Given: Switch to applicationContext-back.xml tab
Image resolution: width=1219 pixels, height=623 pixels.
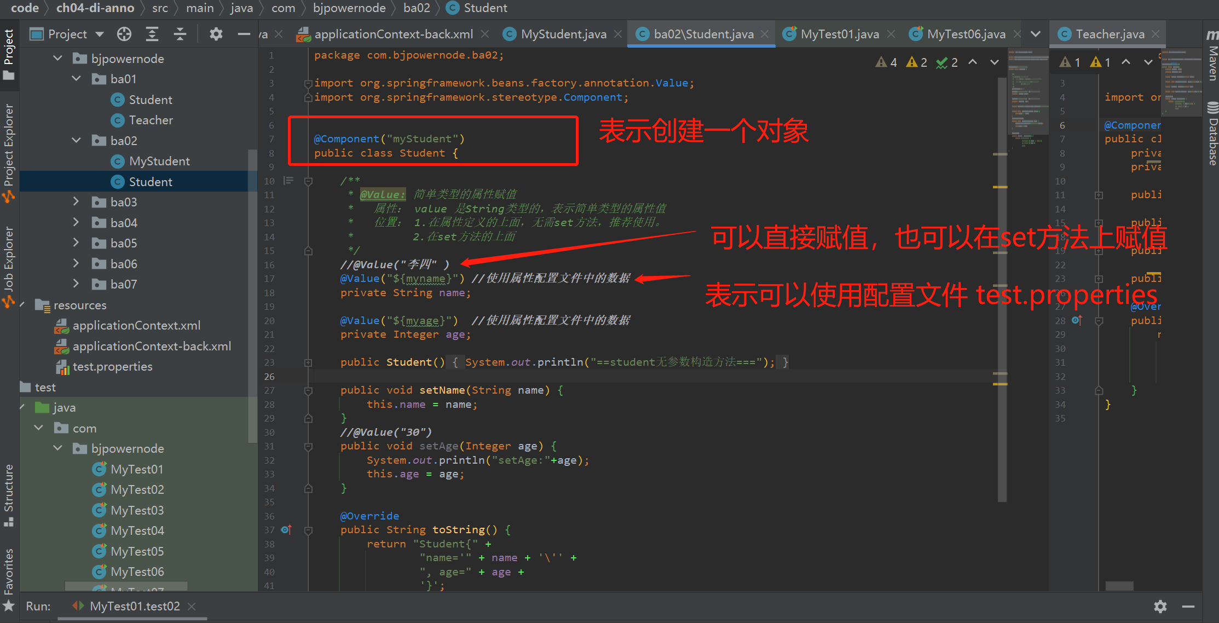Looking at the screenshot, I should pos(393,34).
